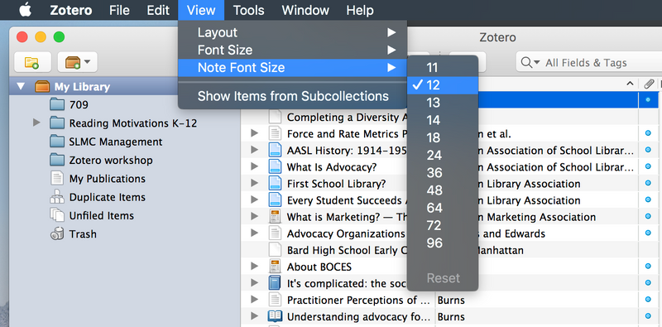Click the Unfiled Items icon
Screen dimensions: 662x327
56,215
